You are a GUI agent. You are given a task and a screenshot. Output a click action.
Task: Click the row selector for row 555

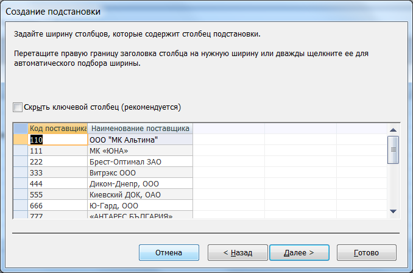click(x=21, y=195)
